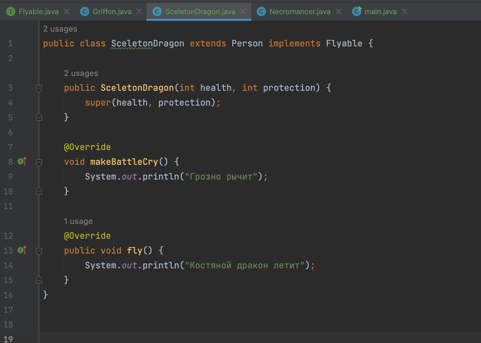The height and width of the screenshot is (343, 481).
Task: Click the Necromancer.java class file icon
Action: coord(261,12)
